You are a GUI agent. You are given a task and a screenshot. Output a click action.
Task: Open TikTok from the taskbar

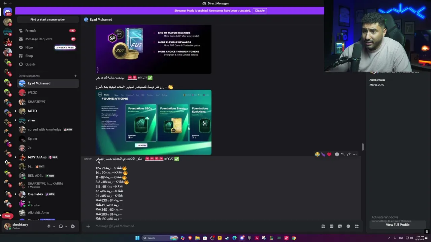[x=286, y=238]
